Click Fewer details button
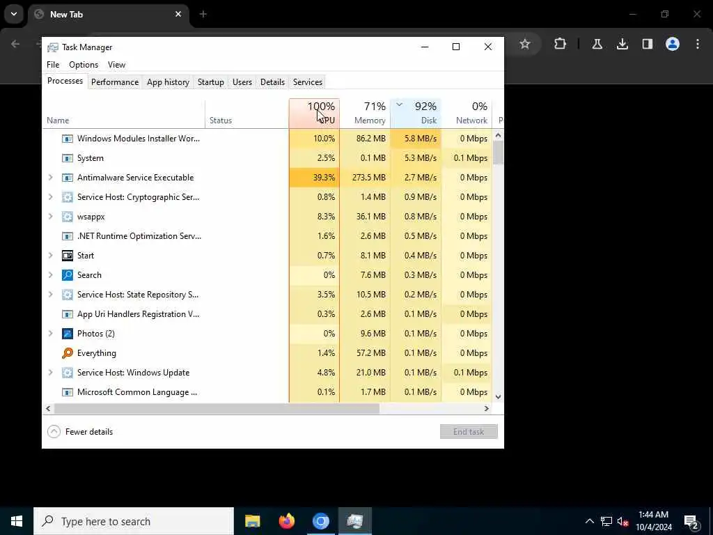This screenshot has width=713, height=535. pos(80,432)
